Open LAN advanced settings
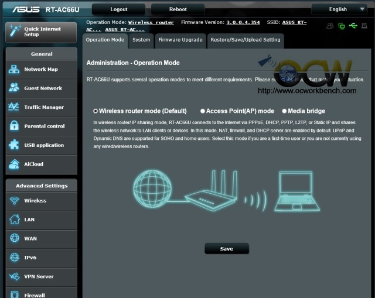Viewport: 375px width, 298px height. tap(42, 220)
